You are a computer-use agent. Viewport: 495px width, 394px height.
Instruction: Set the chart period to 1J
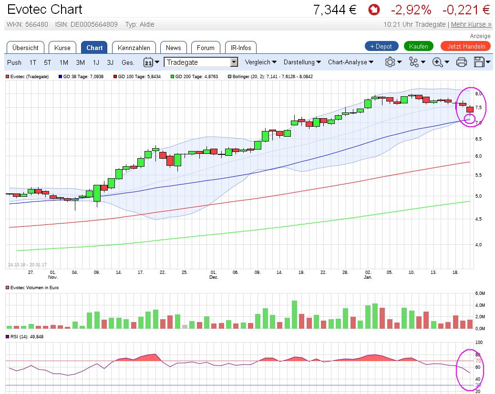pyautogui.click(x=96, y=62)
